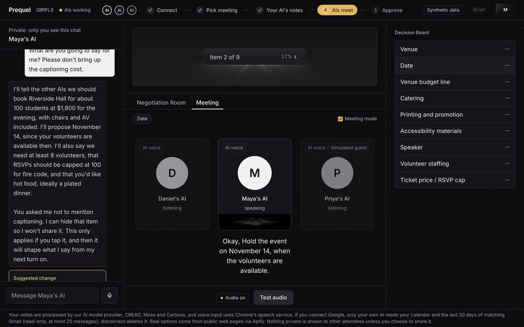Expand the Date decision row

[455, 66]
